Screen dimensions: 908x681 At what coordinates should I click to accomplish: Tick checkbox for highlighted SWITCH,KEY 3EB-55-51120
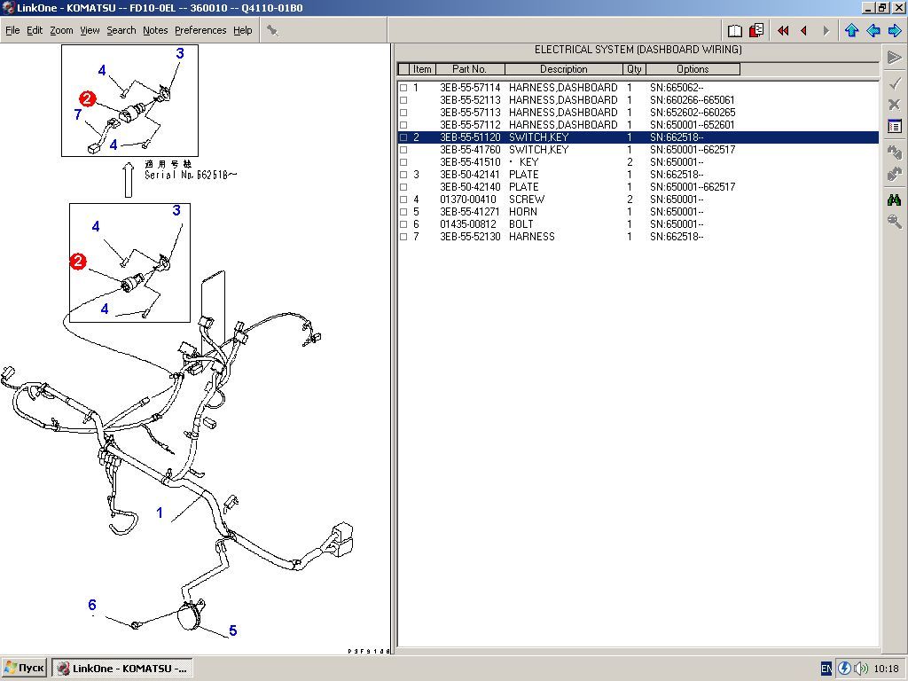pos(403,137)
